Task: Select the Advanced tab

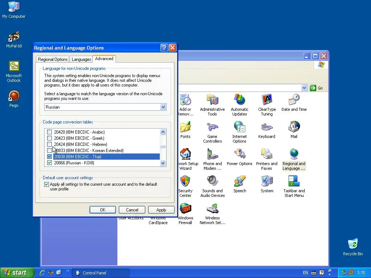Action: pyautogui.click(x=104, y=59)
